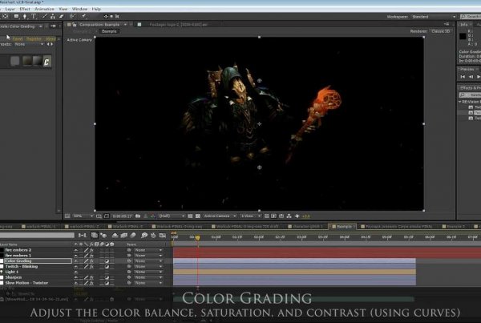Select the Eraser tool
Screen dimensions: 481x323
point(62,16)
